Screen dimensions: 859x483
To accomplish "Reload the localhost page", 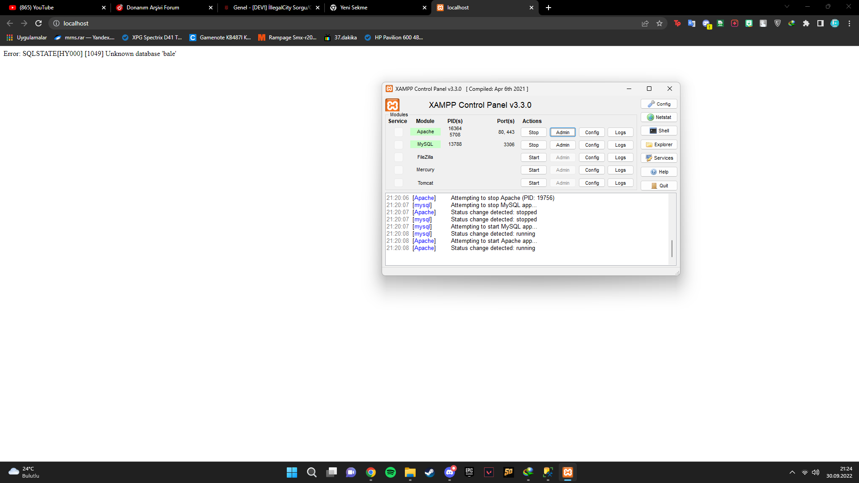I will [x=38, y=23].
